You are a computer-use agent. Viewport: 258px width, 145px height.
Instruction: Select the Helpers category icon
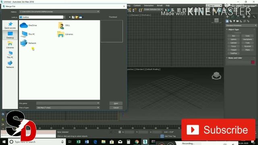241,21
